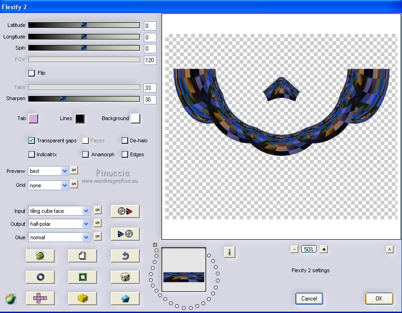Image resolution: width=402 pixels, height=313 pixels.
Task: Click the save settings disc button
Action: (x=125, y=234)
